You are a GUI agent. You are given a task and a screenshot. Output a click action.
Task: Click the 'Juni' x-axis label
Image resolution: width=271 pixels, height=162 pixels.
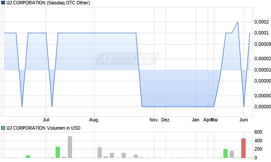[244, 120]
